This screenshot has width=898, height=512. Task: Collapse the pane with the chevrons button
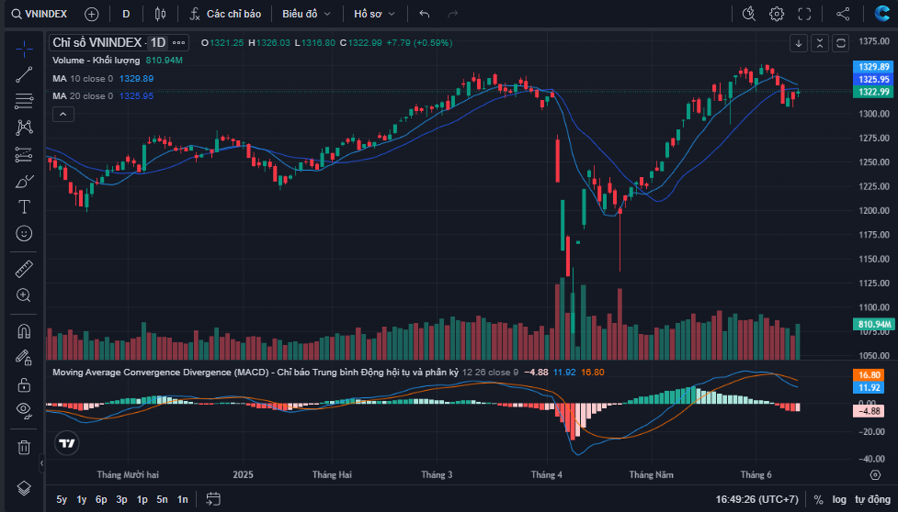[820, 43]
